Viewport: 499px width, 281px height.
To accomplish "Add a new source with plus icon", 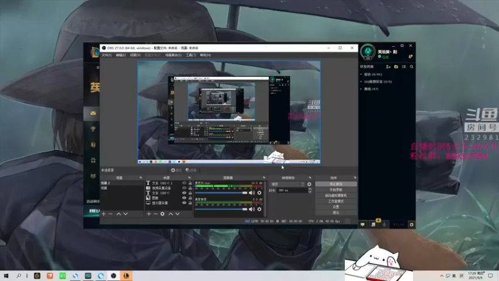I will coord(148,214).
